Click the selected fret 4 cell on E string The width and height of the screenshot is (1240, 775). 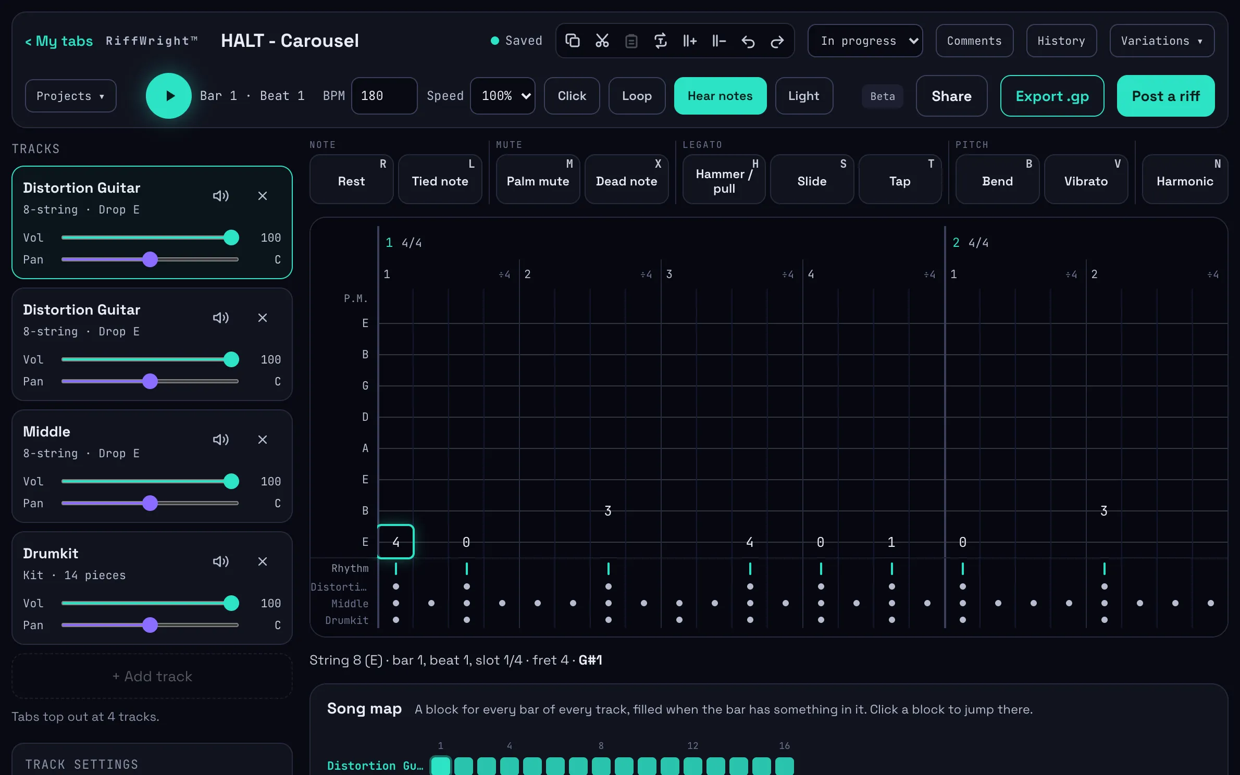click(396, 542)
